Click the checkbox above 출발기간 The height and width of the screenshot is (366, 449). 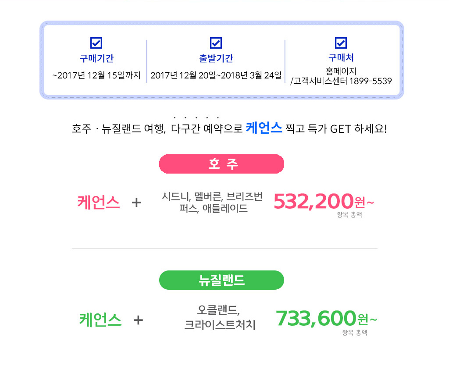[x=216, y=43]
